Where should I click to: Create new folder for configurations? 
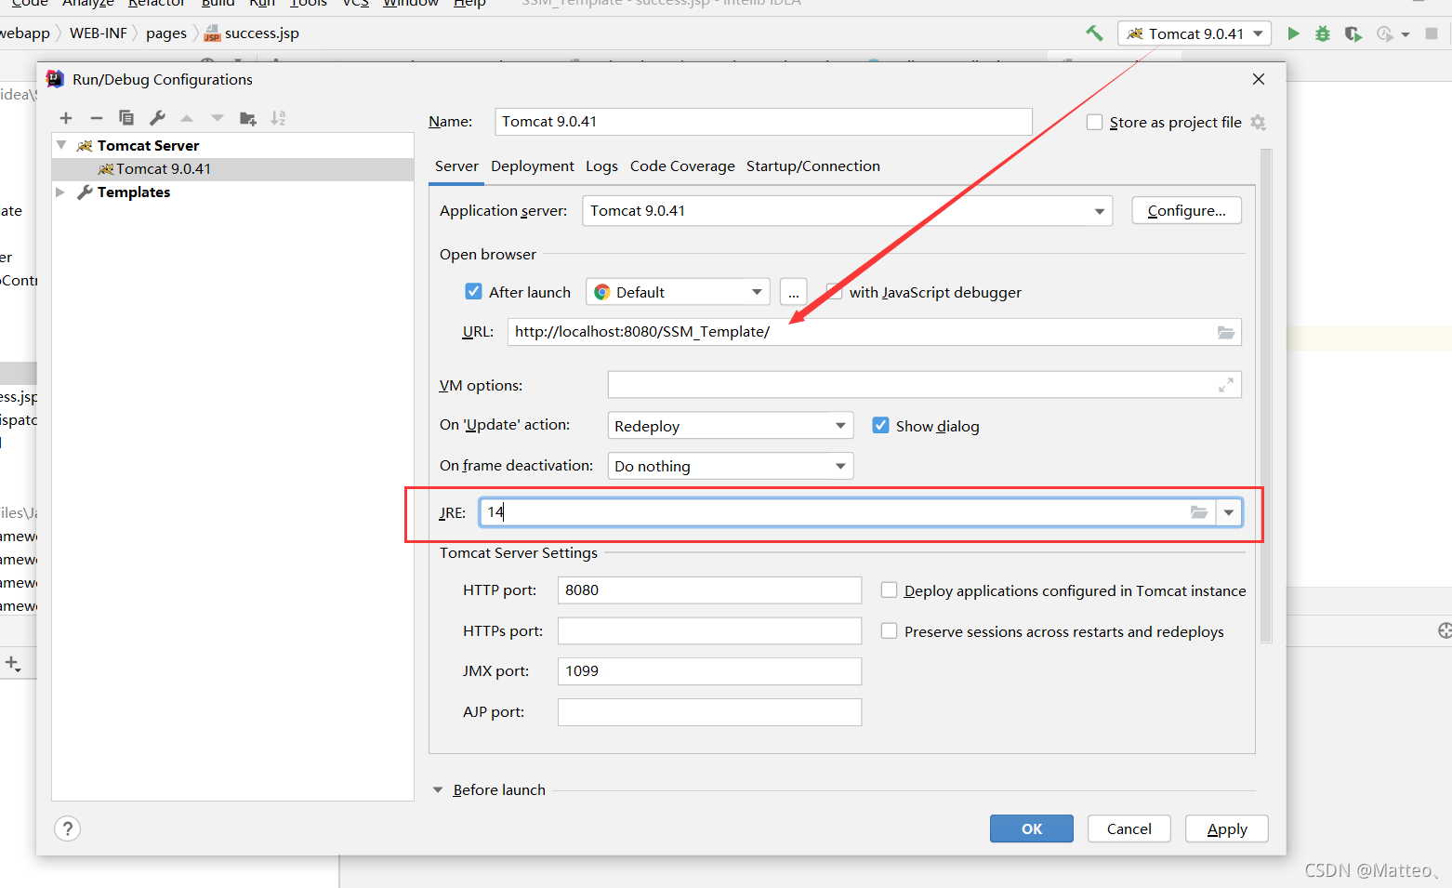[x=248, y=118]
